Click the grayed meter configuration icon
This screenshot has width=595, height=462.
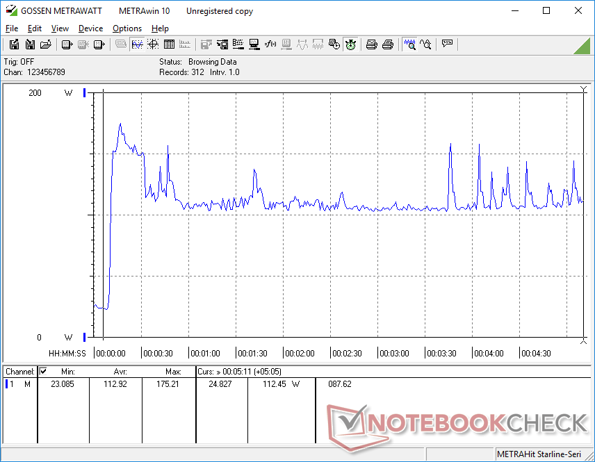click(x=286, y=44)
